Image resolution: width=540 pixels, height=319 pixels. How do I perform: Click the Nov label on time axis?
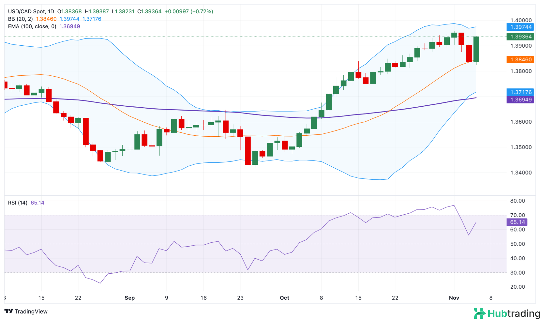pyautogui.click(x=454, y=298)
